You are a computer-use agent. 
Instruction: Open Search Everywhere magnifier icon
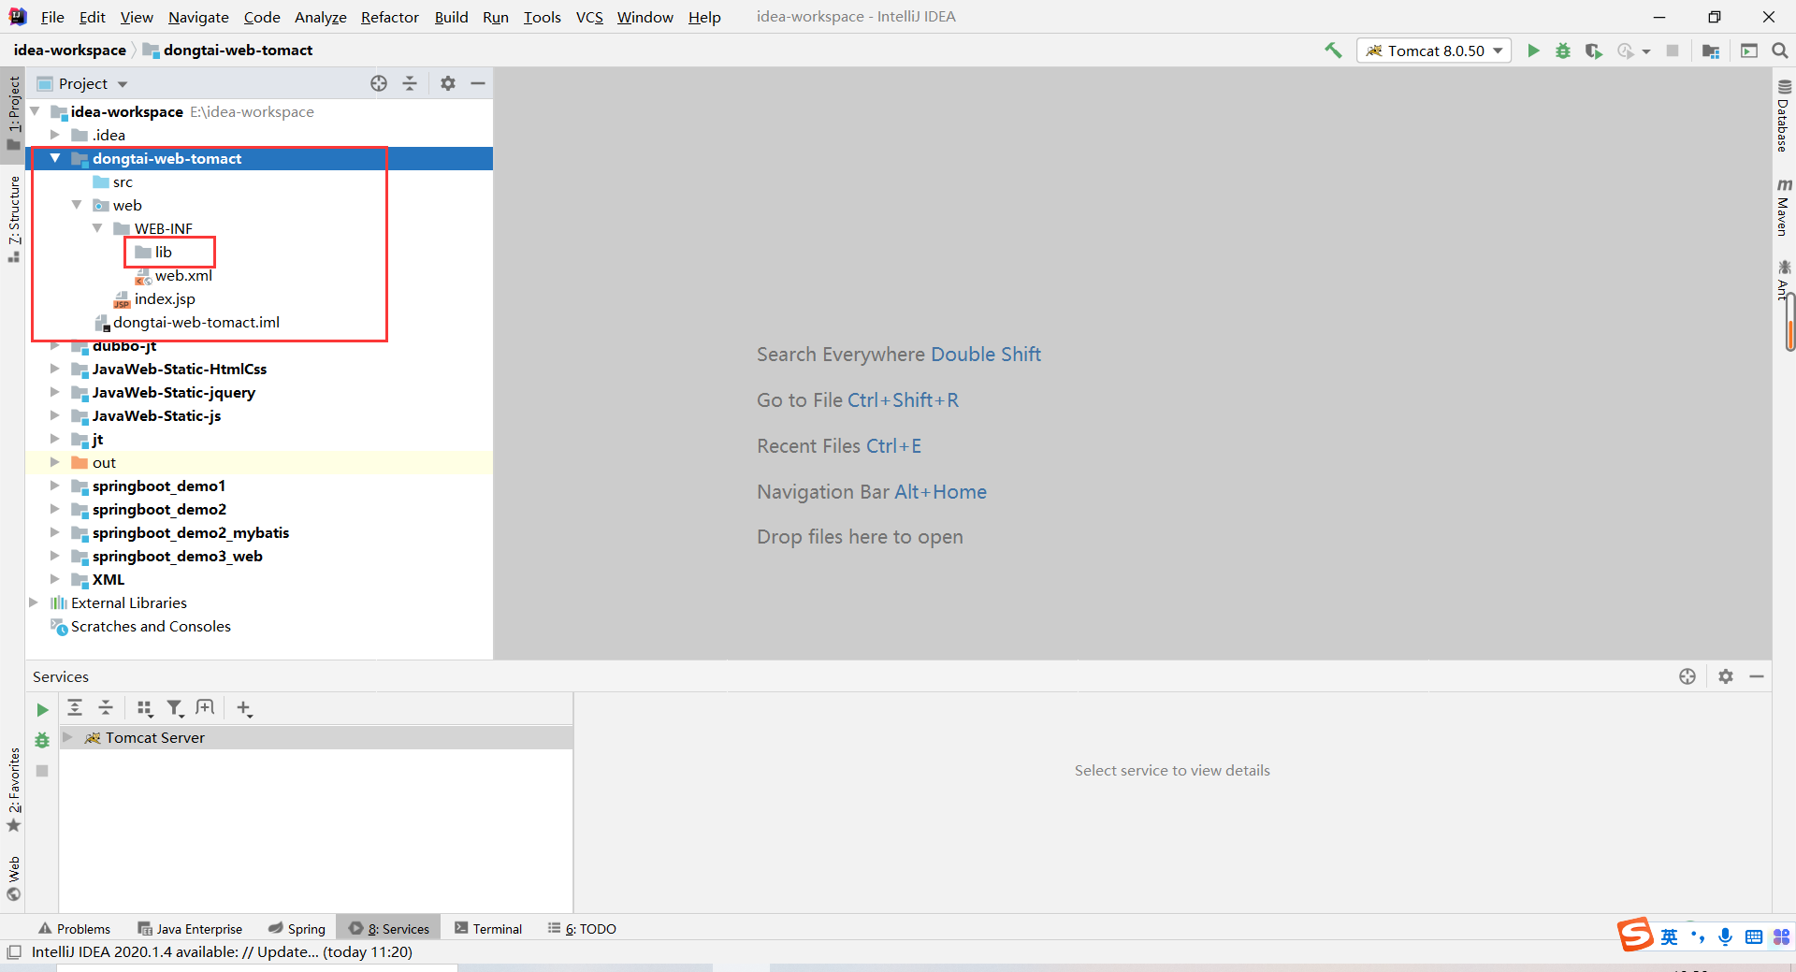point(1780,51)
